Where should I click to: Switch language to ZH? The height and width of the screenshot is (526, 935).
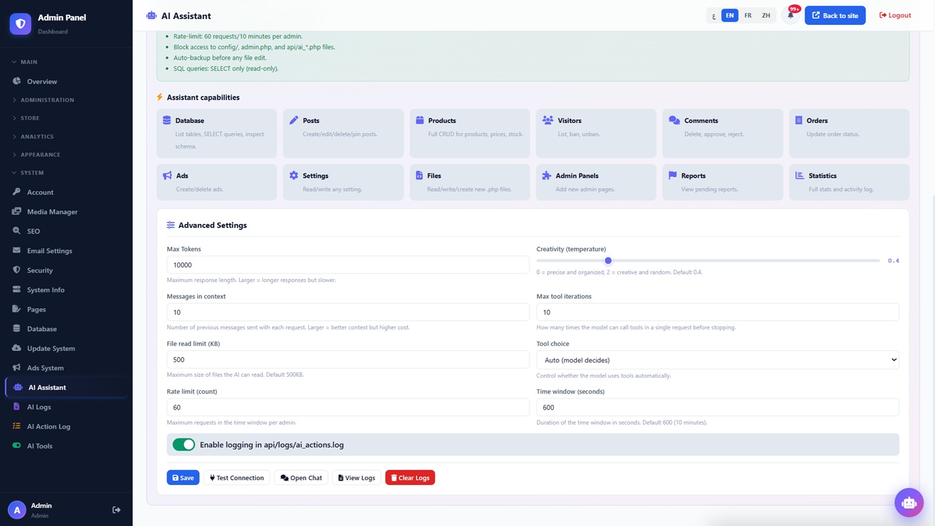[766, 15]
